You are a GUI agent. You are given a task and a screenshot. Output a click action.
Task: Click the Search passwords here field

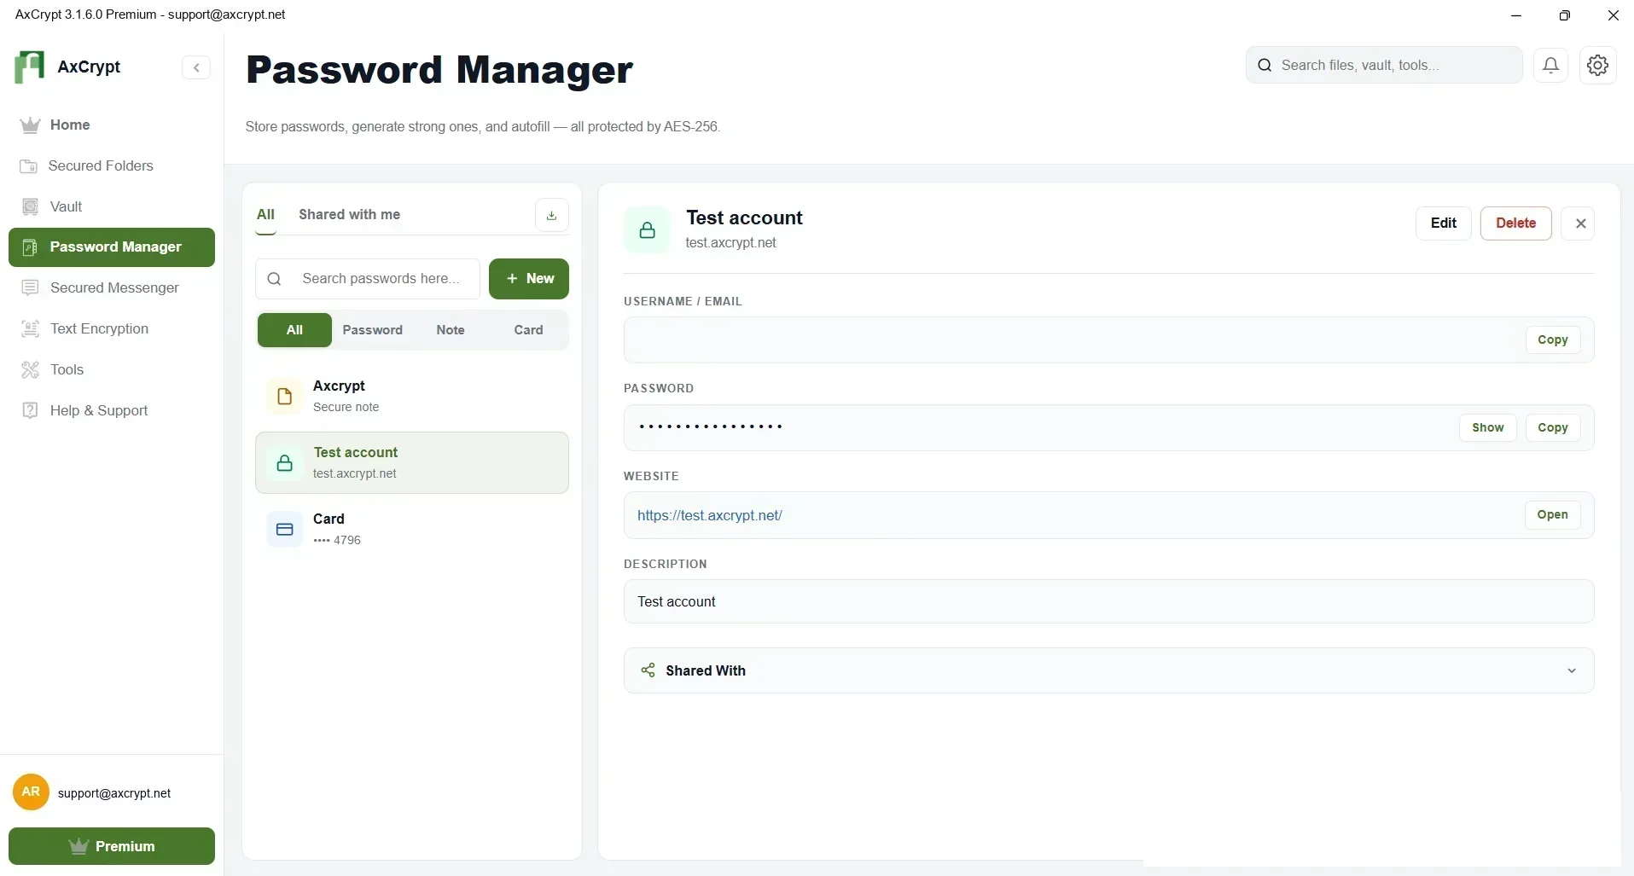368,279
